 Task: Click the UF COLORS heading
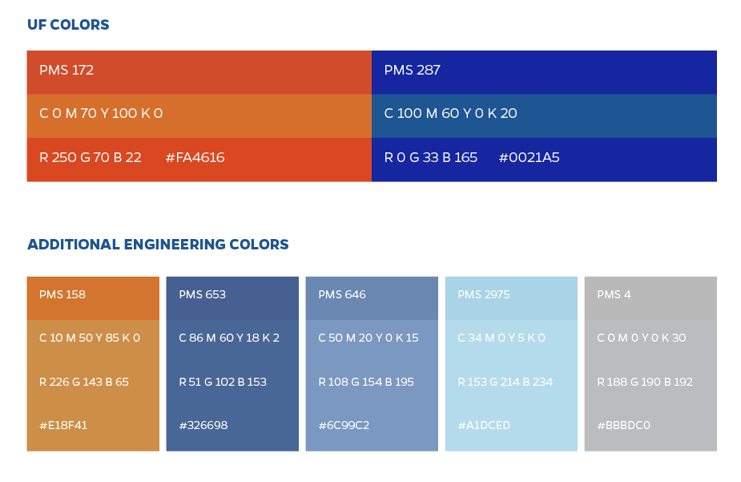[x=68, y=25]
